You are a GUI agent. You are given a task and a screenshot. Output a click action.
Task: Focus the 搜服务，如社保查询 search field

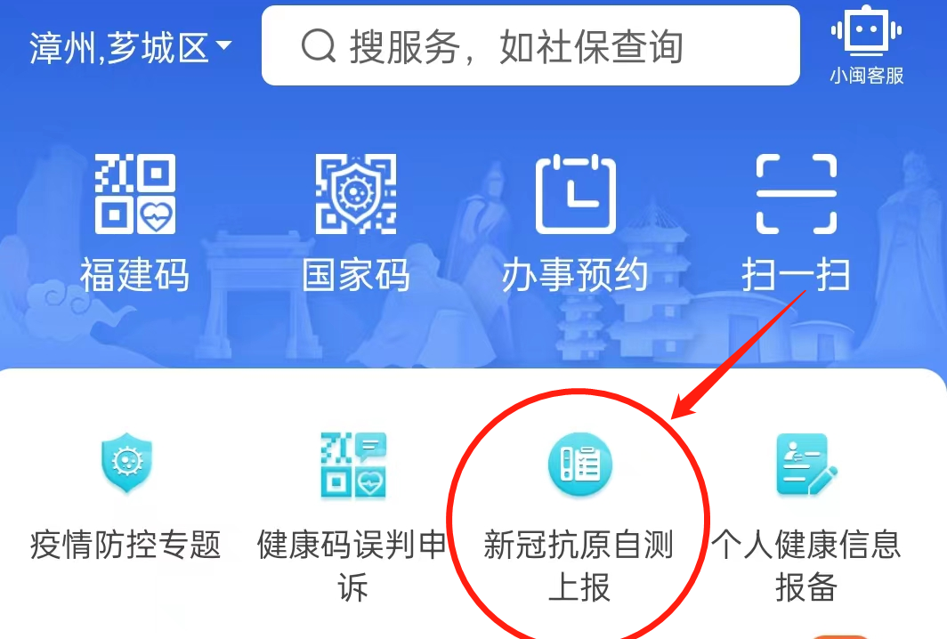point(530,45)
